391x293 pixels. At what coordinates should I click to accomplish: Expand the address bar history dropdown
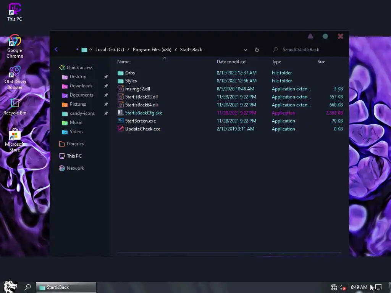tap(246, 50)
